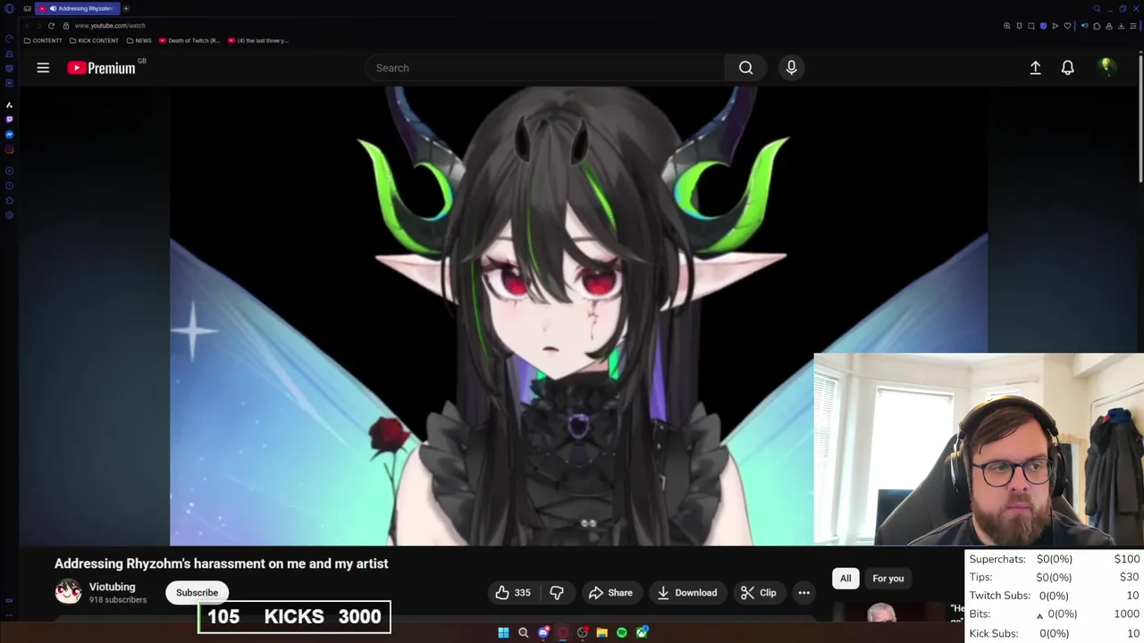Create a clip with the Clip button
This screenshot has height=643, width=1144.
[758, 593]
